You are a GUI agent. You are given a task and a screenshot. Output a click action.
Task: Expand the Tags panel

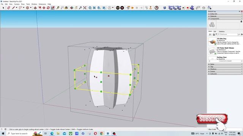click(225, 66)
